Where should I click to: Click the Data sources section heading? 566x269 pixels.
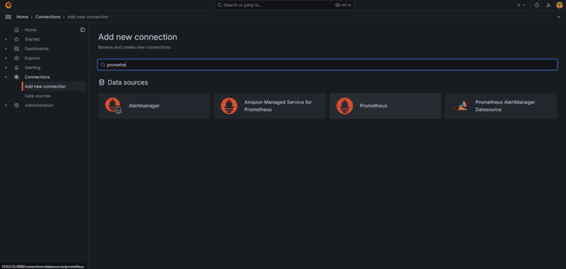[x=128, y=82]
